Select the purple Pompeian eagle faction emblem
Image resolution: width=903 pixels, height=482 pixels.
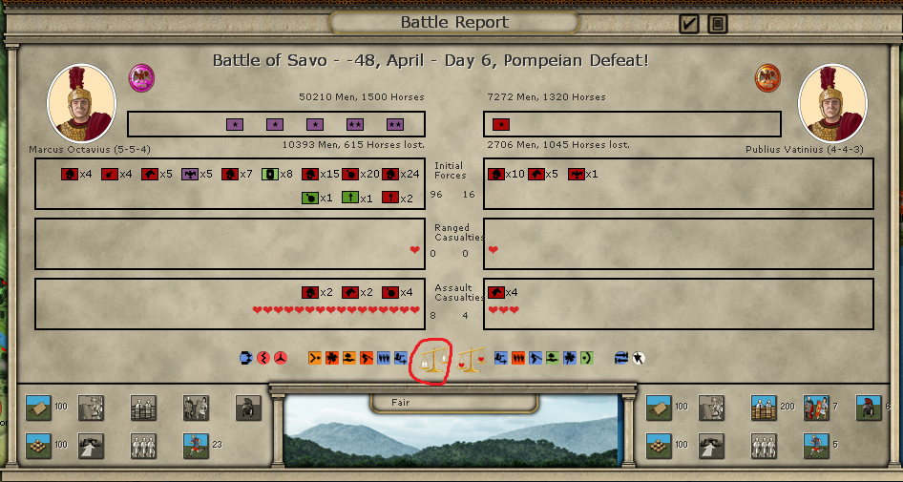click(x=141, y=77)
